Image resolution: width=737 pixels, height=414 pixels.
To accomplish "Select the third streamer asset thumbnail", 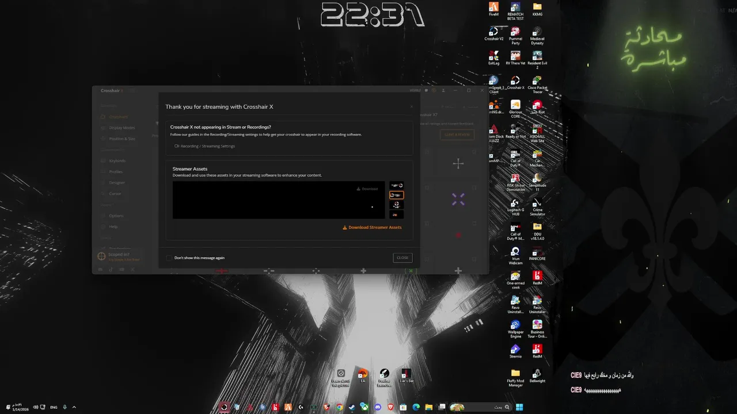I will [x=396, y=205].
